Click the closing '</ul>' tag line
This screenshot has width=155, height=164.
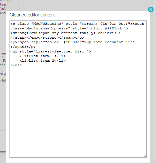click(x=16, y=65)
